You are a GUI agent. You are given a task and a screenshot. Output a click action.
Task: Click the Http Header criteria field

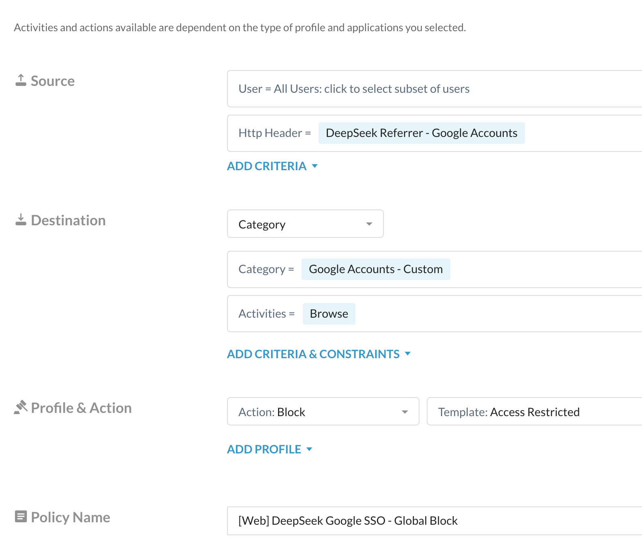[434, 133]
